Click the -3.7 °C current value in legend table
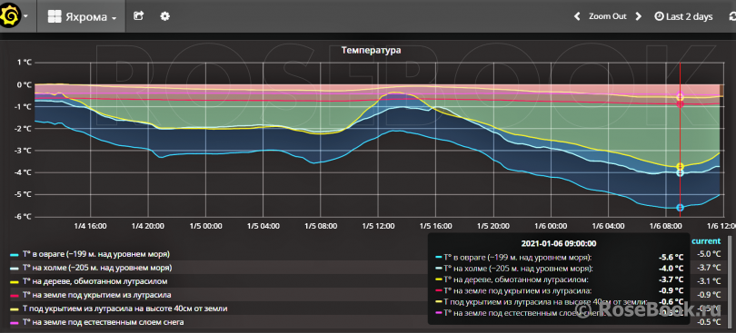The image size is (736, 333). pos(709,268)
